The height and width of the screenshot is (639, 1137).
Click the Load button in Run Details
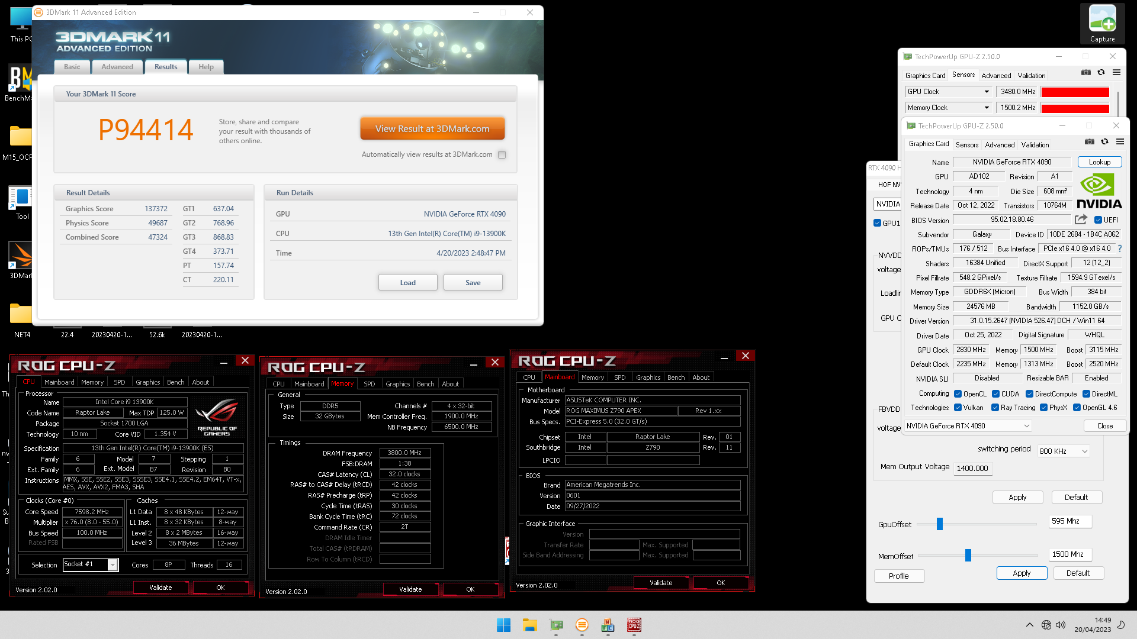pyautogui.click(x=407, y=282)
